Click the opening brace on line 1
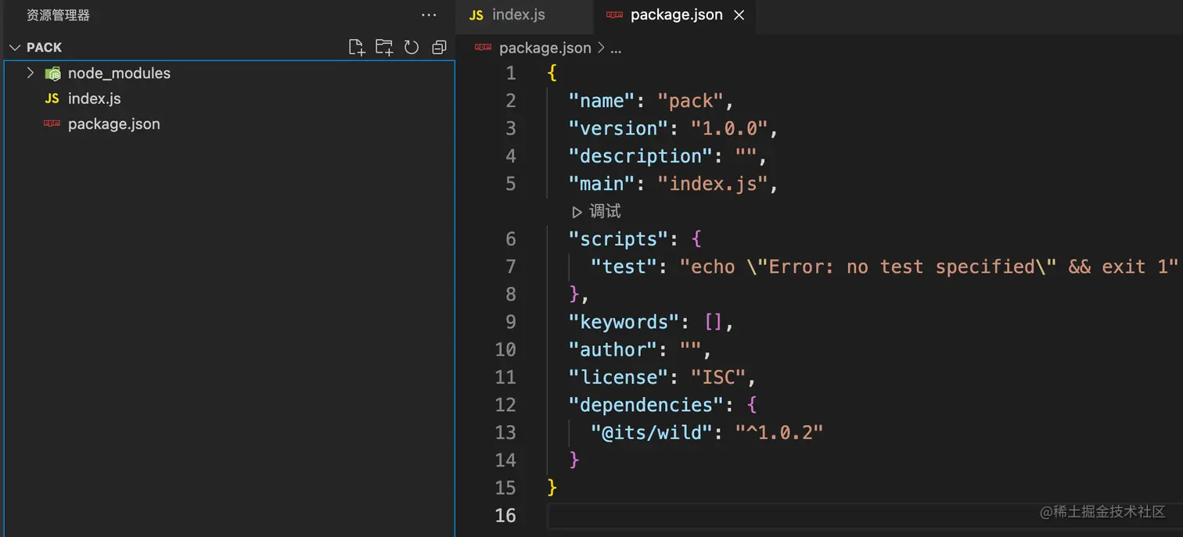This screenshot has height=537, width=1183. tap(552, 73)
